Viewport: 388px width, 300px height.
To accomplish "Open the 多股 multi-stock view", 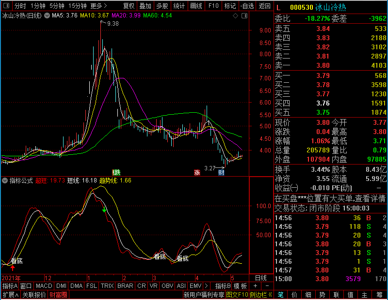I will [162, 6].
